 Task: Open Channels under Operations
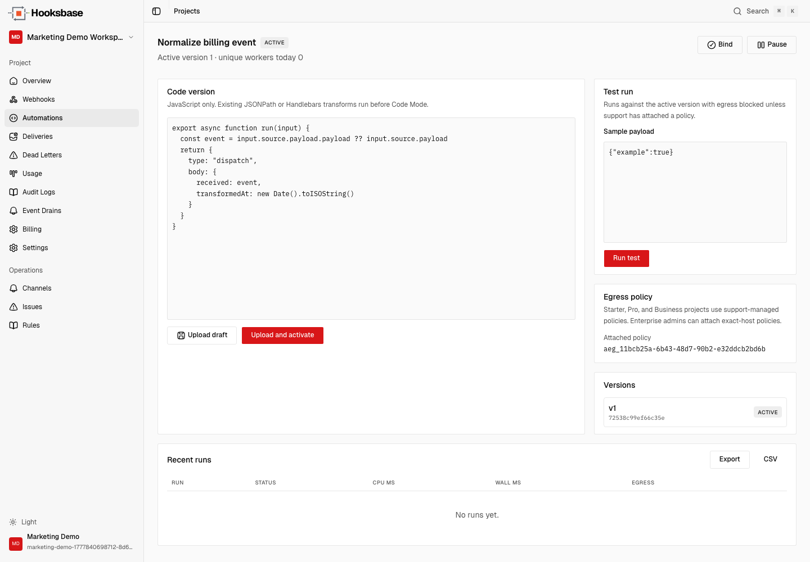[71, 288]
